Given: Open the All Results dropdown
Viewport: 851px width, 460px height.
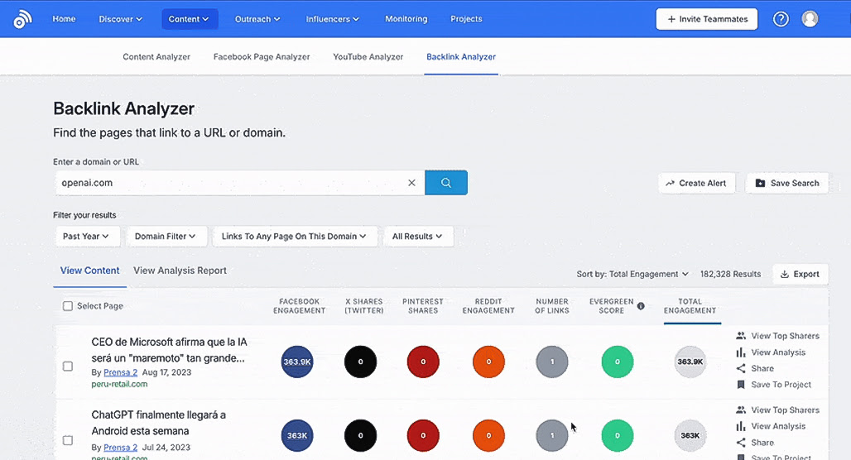Looking at the screenshot, I should 418,237.
